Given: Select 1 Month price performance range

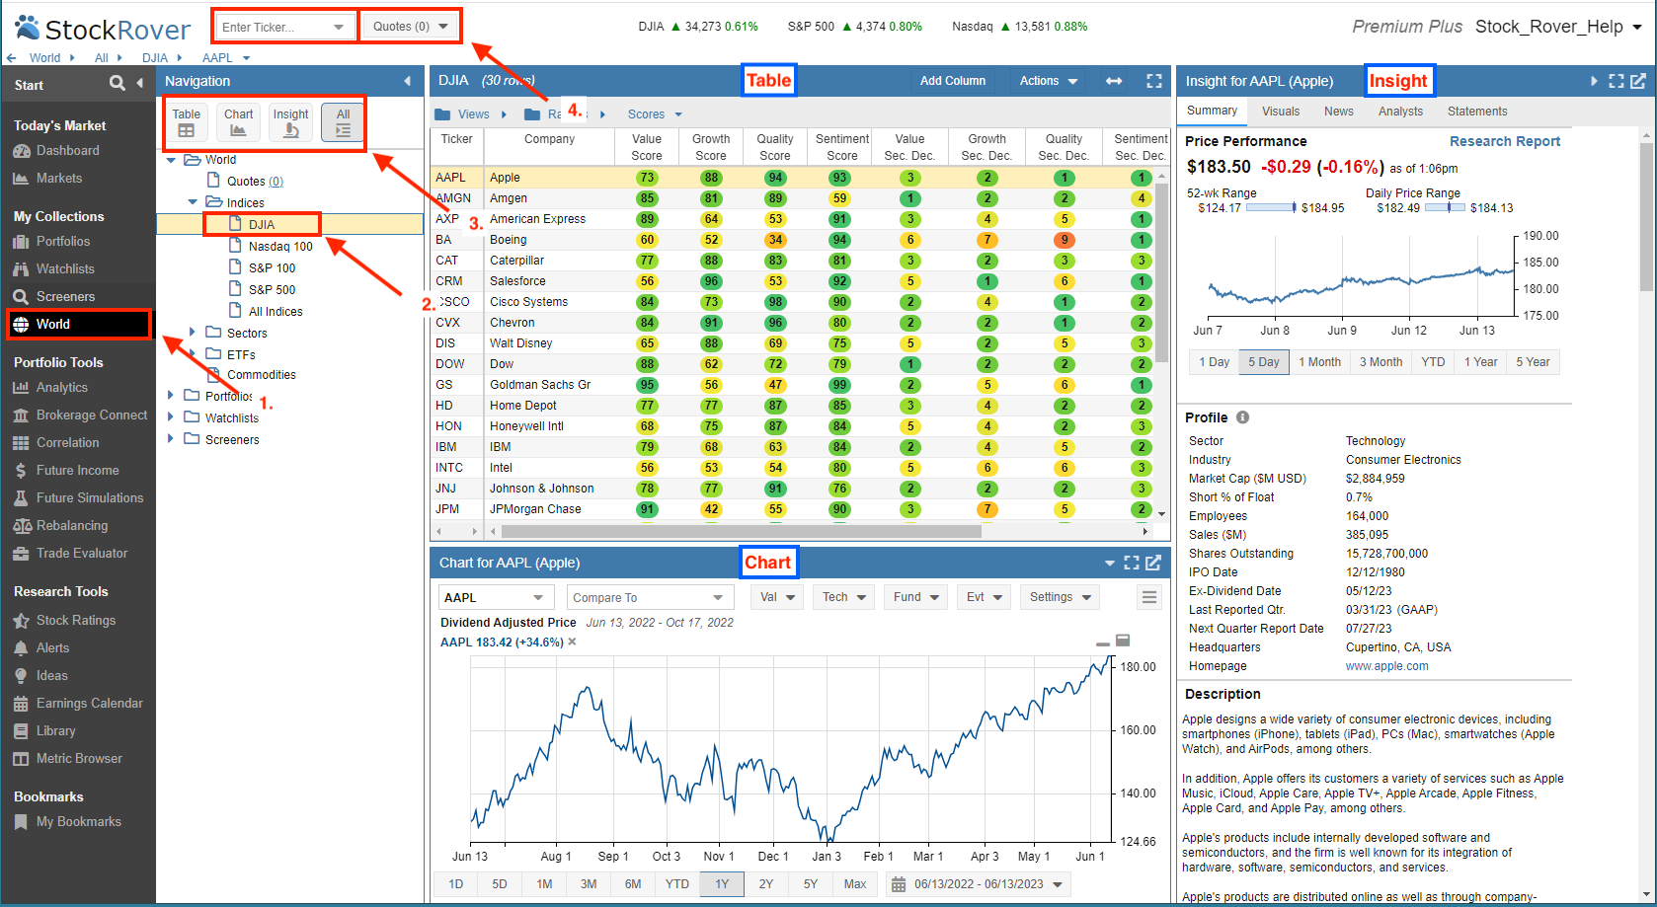Looking at the screenshot, I should tap(1319, 362).
